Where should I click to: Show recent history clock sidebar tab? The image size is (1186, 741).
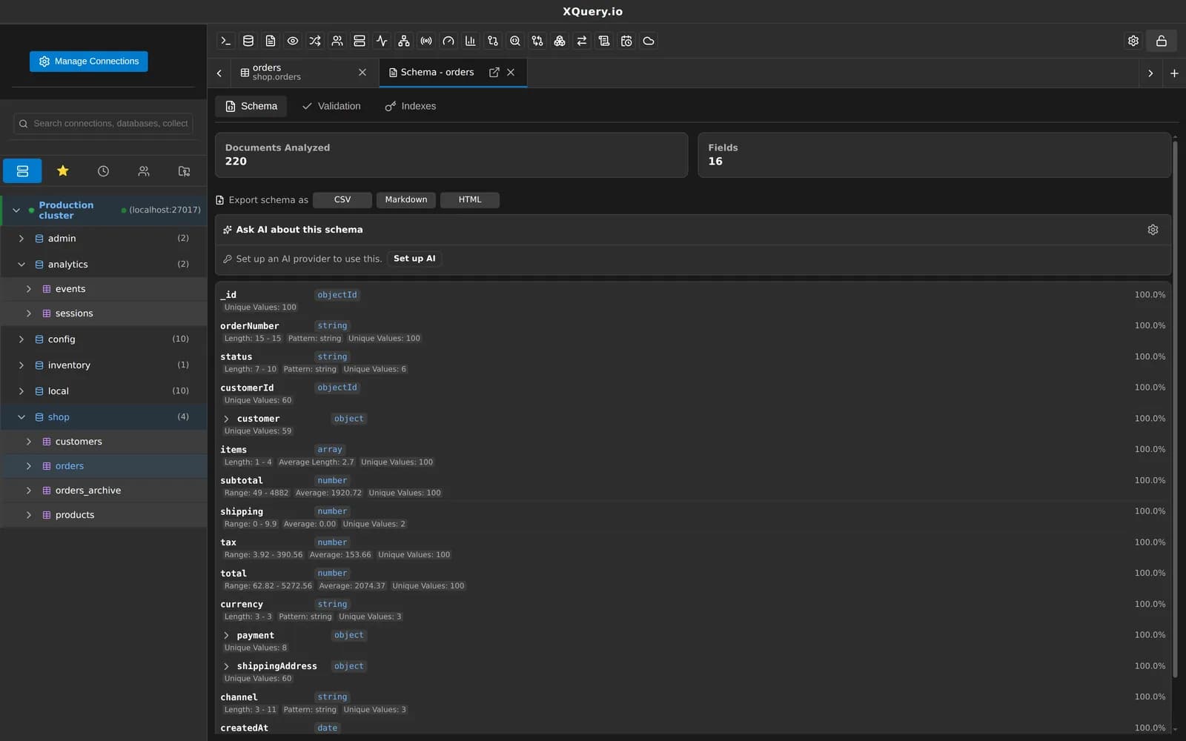(103, 171)
